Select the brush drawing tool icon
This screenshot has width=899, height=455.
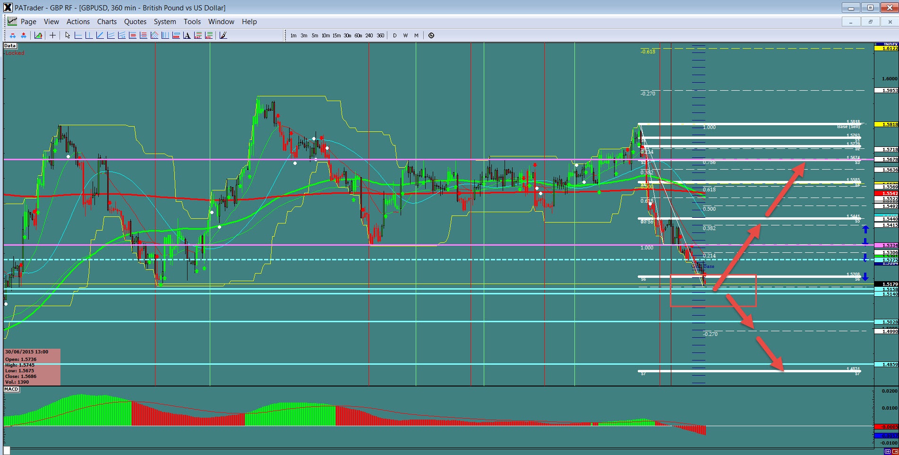[223, 35]
